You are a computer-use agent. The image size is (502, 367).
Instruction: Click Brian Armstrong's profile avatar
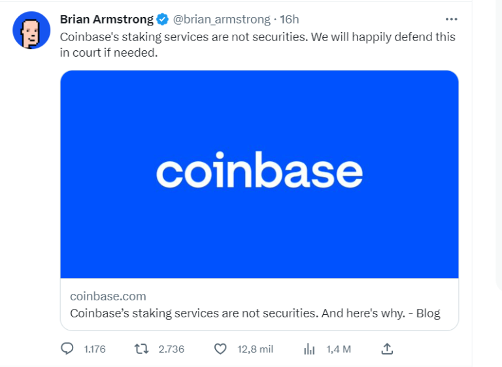(x=31, y=30)
